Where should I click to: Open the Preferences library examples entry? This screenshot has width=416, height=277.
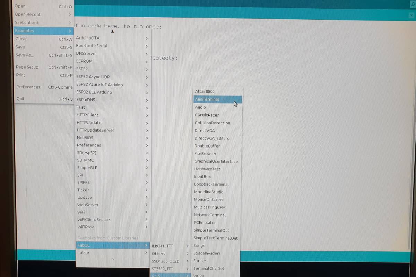click(113, 145)
